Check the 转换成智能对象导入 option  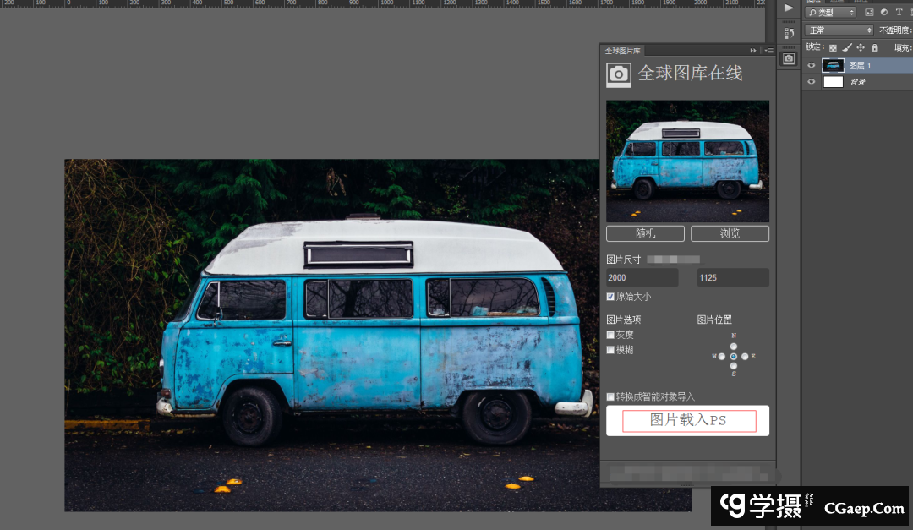pos(610,396)
